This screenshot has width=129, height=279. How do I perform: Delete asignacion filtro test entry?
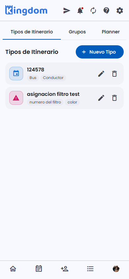click(x=114, y=98)
